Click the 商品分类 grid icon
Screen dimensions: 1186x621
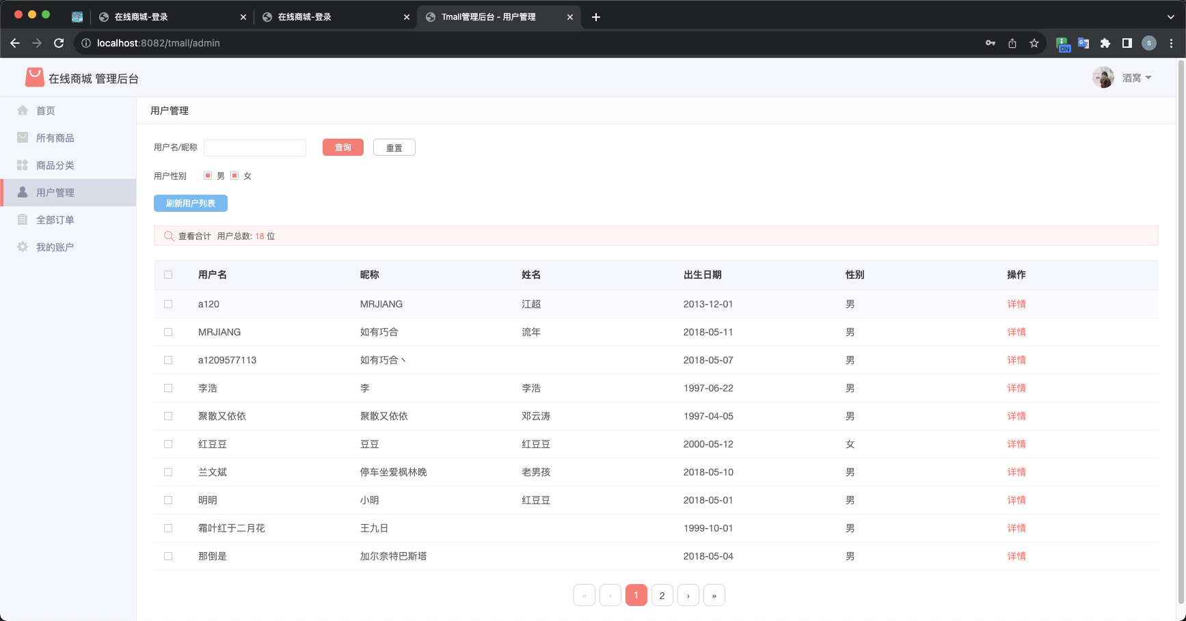tap(23, 165)
